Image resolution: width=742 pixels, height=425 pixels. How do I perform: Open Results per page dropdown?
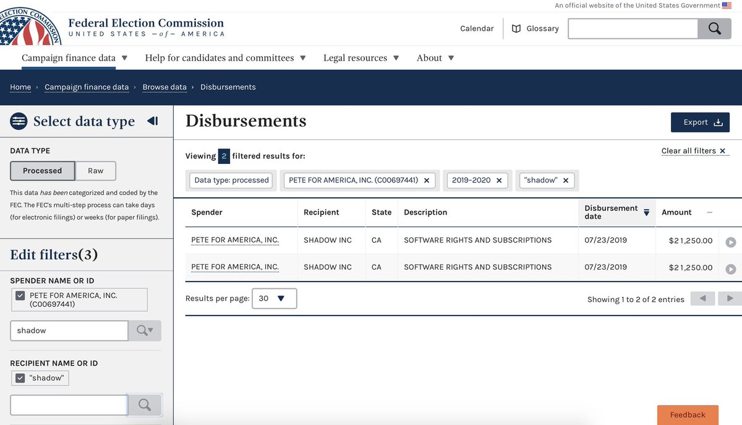(x=274, y=298)
